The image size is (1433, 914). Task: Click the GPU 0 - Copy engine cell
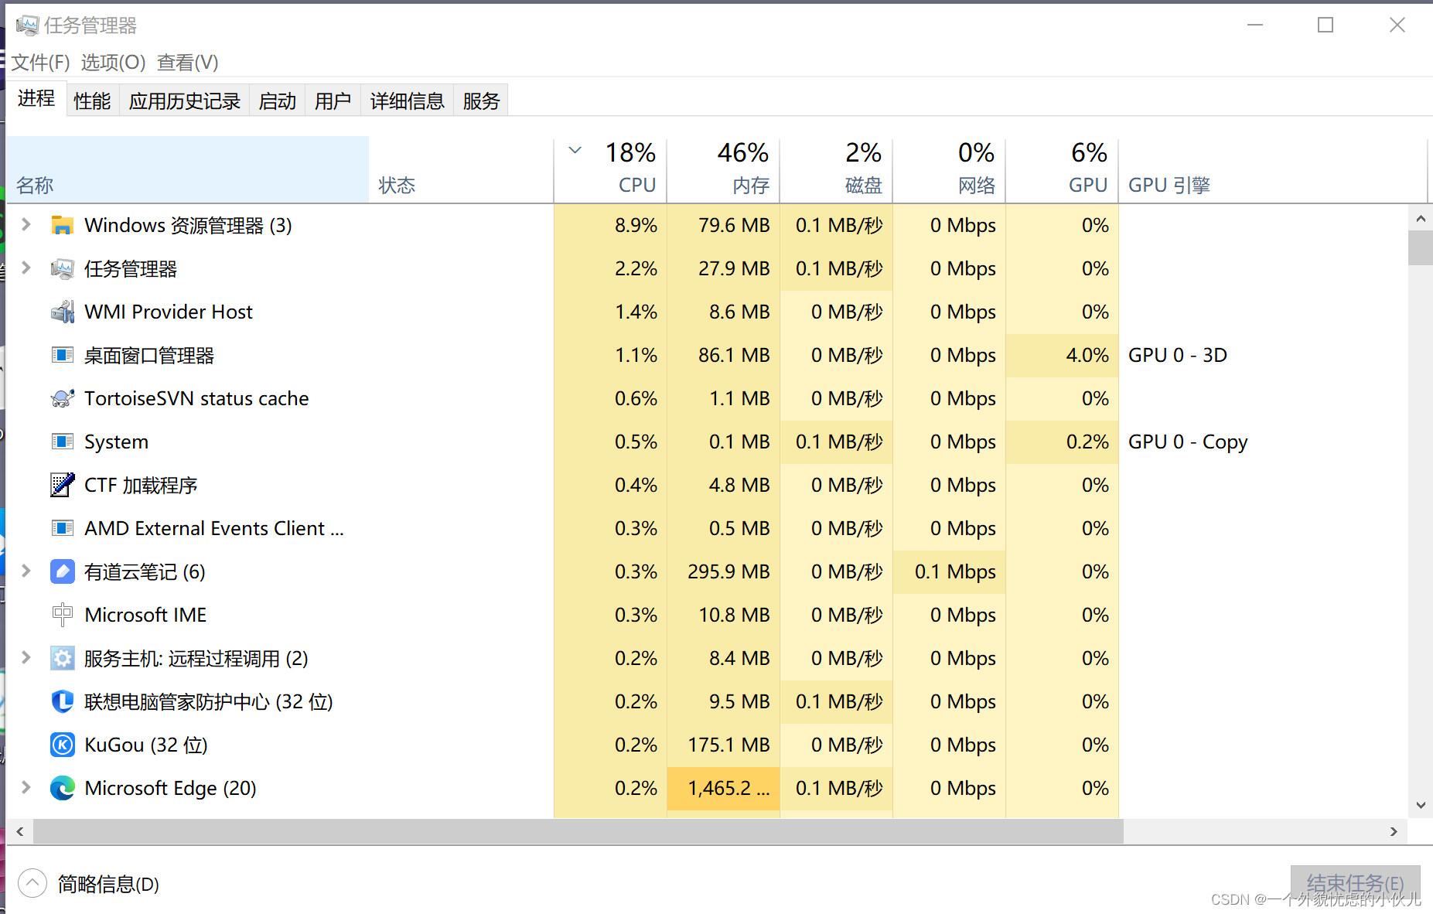click(1188, 442)
